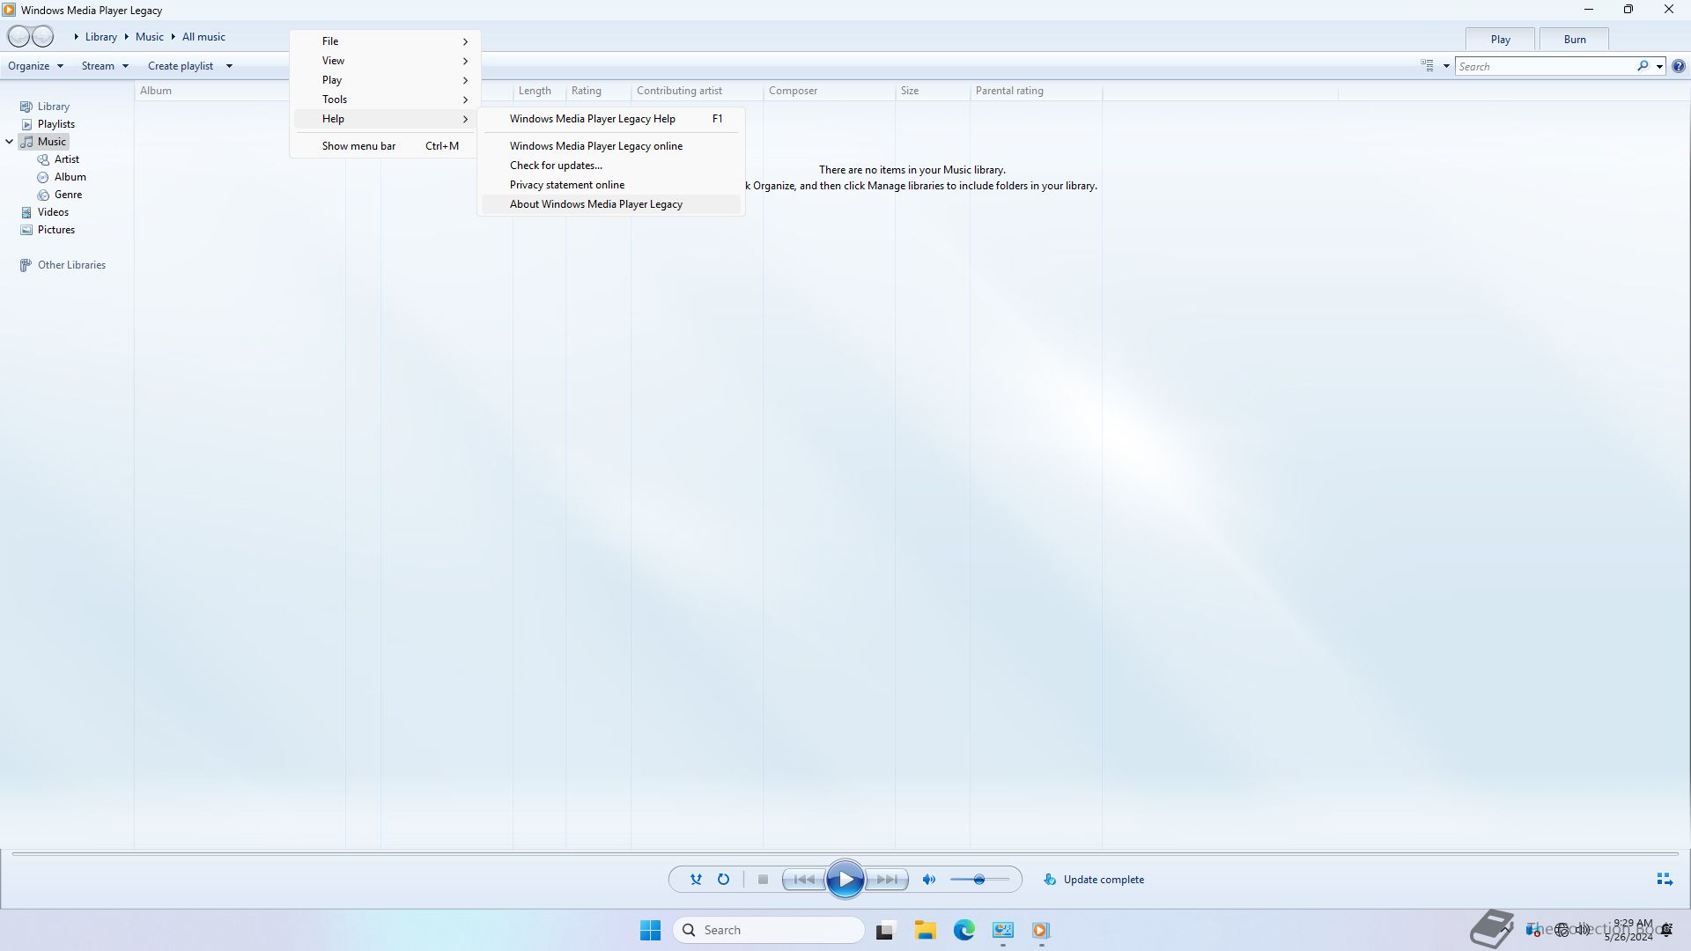Skip to next track button

coord(888,879)
